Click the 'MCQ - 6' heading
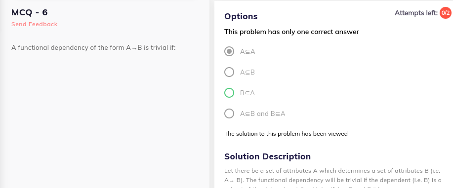This screenshot has height=188, width=453. (30, 12)
